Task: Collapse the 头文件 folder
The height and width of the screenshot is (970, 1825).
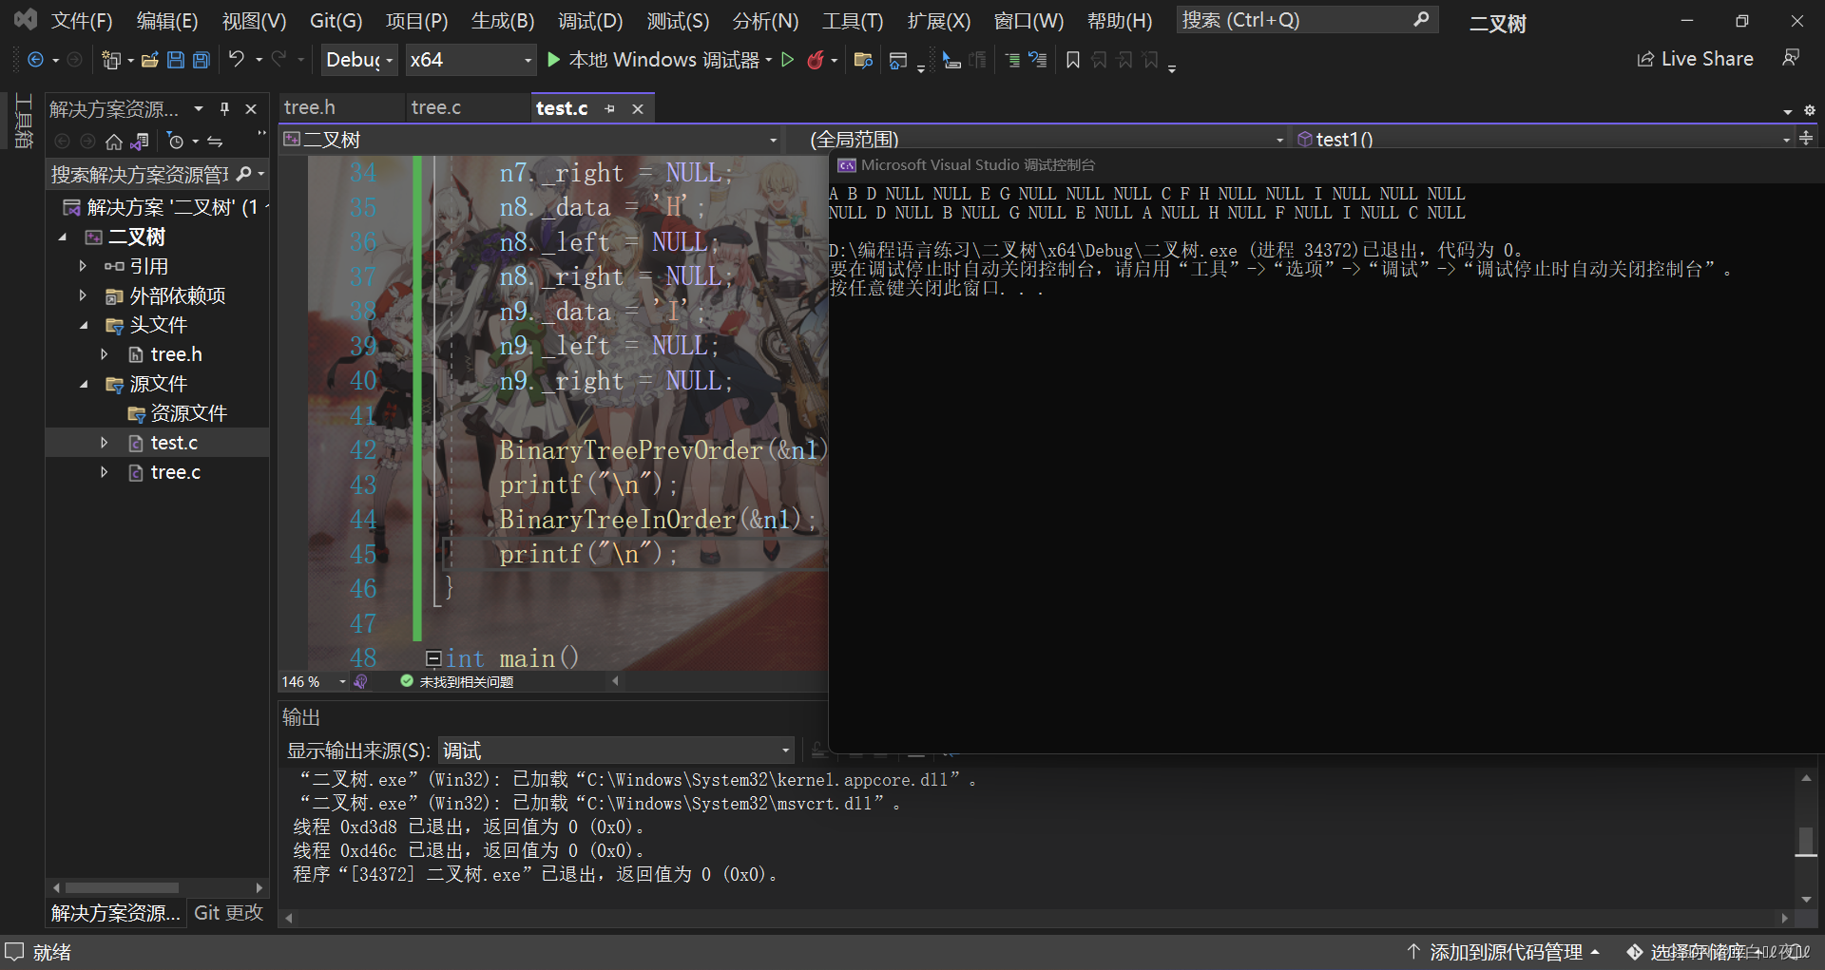Action: (83, 325)
